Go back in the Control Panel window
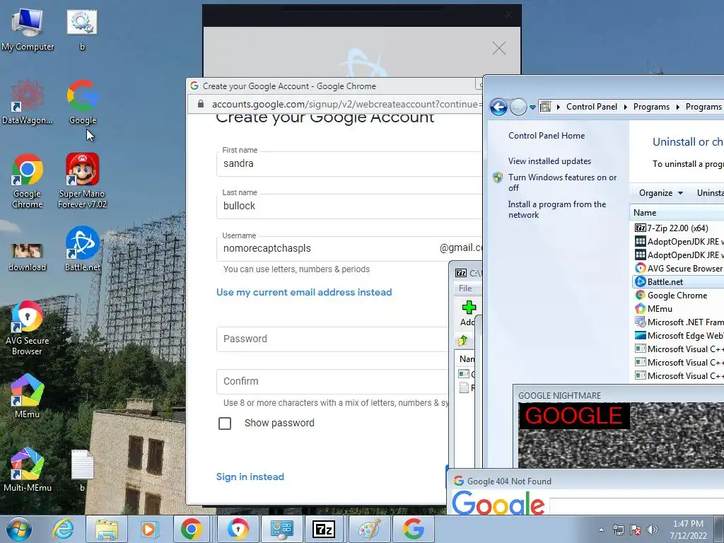 point(498,107)
